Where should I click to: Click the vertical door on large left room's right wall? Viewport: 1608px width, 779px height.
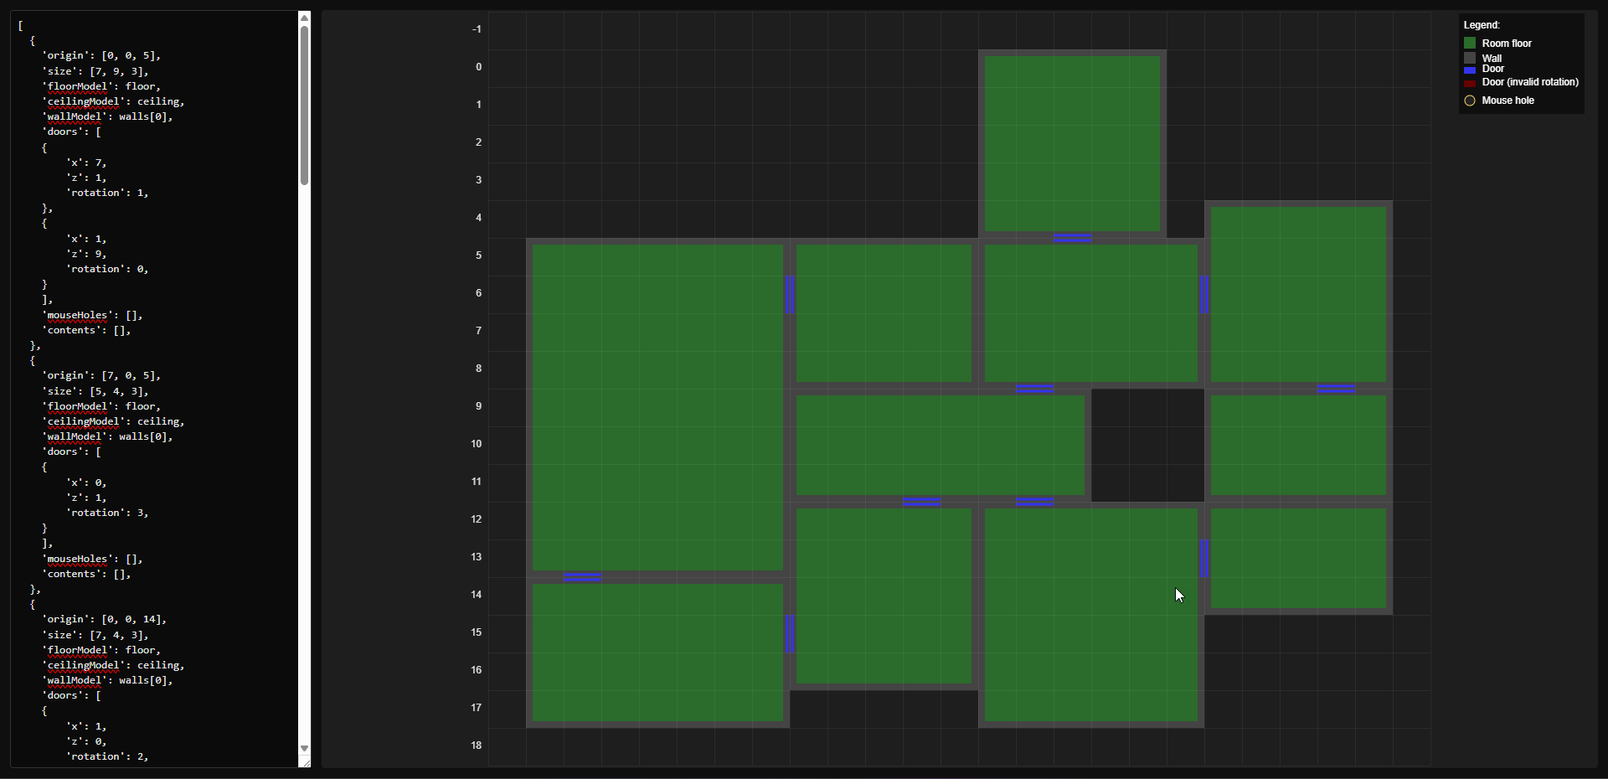(x=789, y=294)
